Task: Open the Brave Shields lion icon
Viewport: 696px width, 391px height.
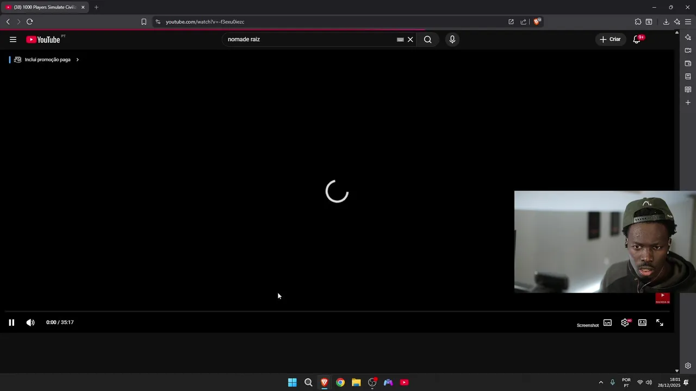Action: coord(537,22)
